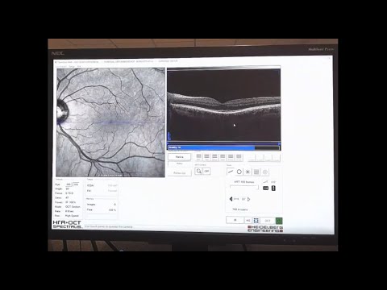Choose the fifth scan preset icon
387x290 pixels.
pos(231,157)
